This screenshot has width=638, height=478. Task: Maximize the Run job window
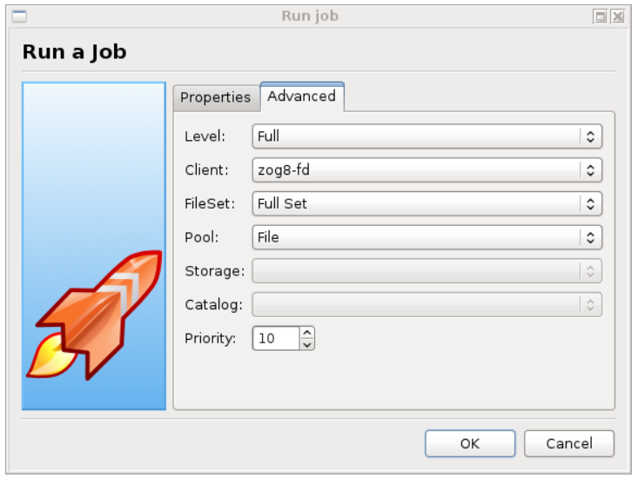coord(601,17)
